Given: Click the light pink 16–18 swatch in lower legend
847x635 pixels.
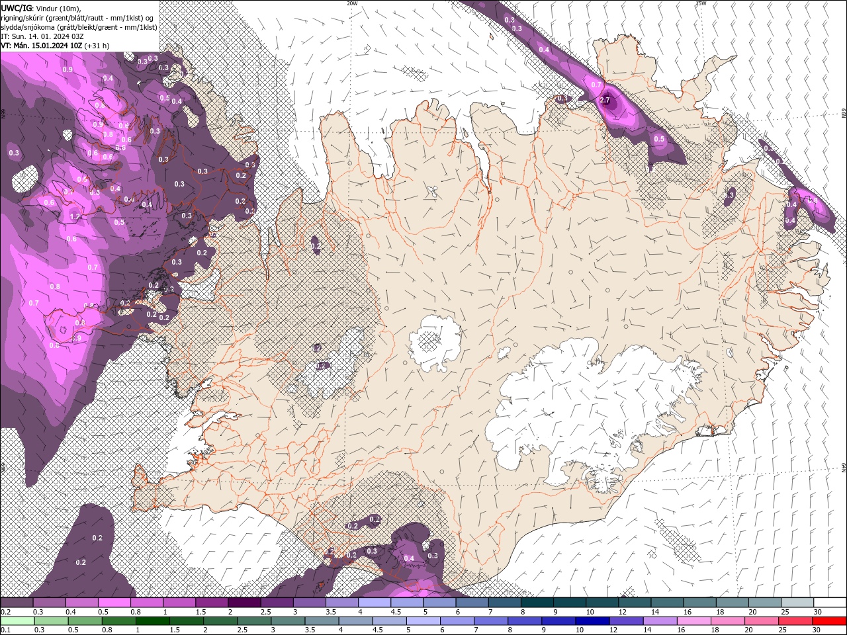Looking at the screenshot, I should coord(694,621).
